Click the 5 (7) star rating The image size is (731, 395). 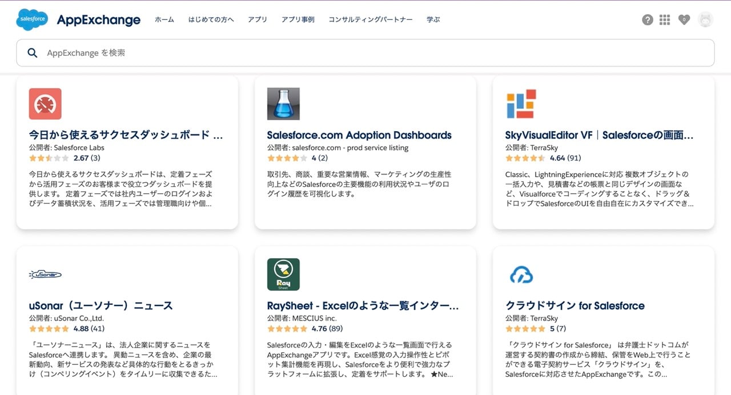[536, 328]
